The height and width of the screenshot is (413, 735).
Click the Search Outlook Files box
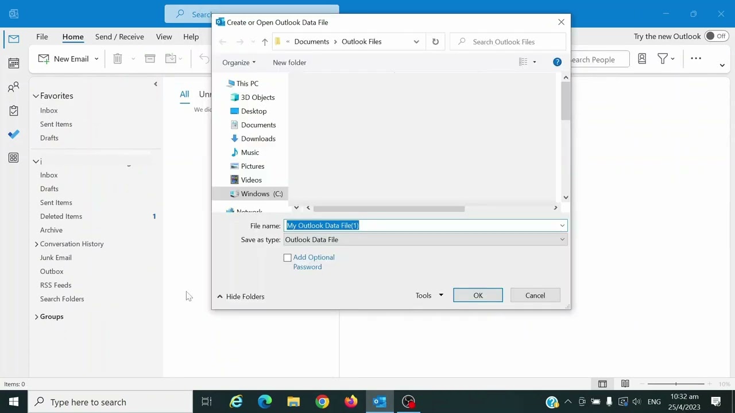click(508, 42)
